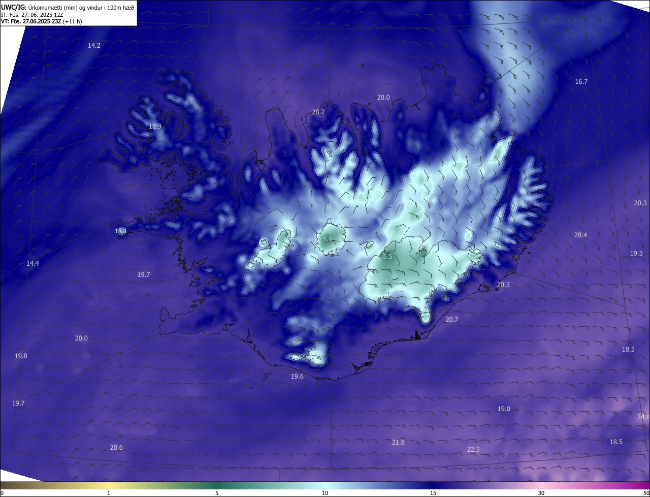Click the map value '14.2'
Screen dimensions: 650x497
coord(94,45)
